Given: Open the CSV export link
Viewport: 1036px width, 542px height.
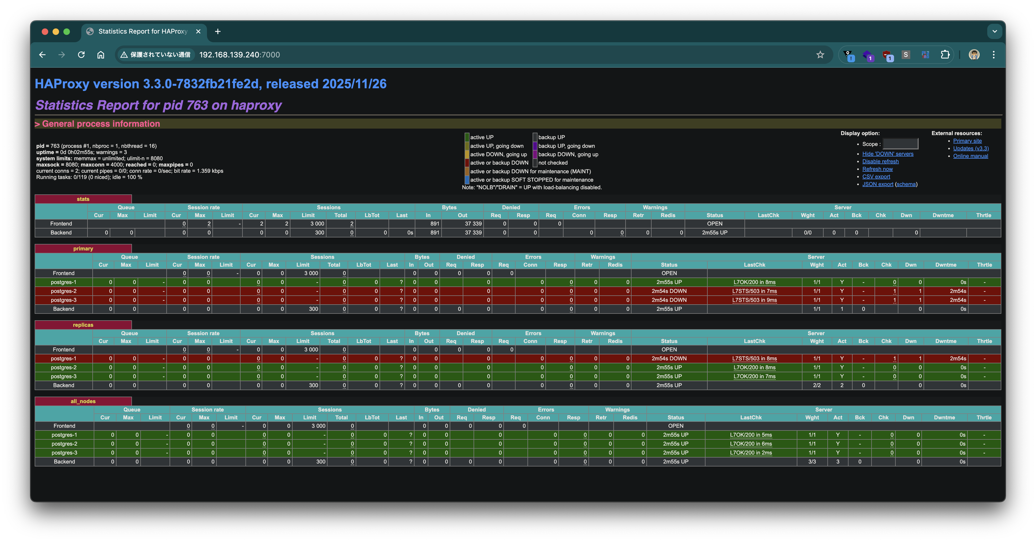Looking at the screenshot, I should coord(876,177).
